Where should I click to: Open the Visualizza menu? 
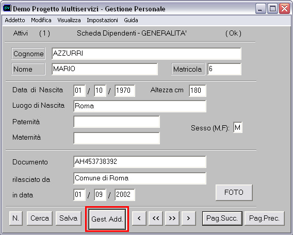click(x=69, y=20)
